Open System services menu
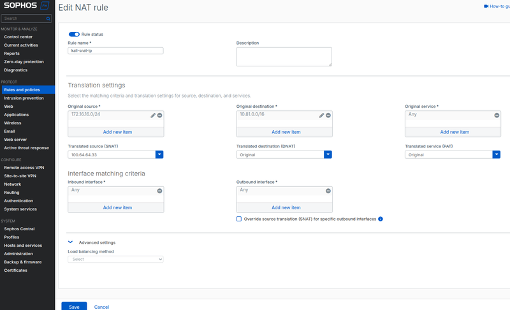The height and width of the screenshot is (310, 510). 20,209
